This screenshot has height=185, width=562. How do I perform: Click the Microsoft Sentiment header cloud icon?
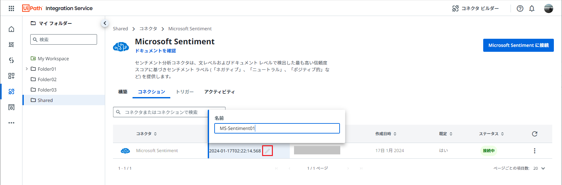[x=121, y=47]
